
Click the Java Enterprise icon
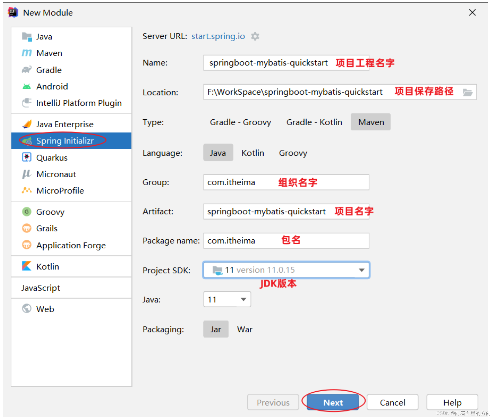pyautogui.click(x=27, y=124)
